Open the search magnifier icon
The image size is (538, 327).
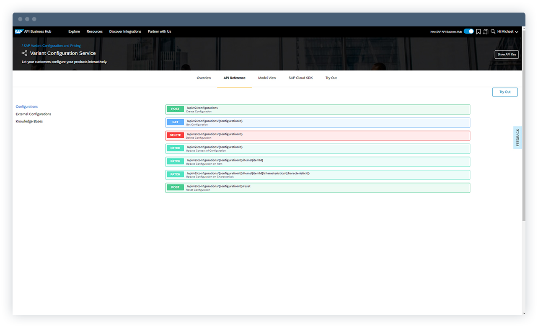tap(493, 31)
